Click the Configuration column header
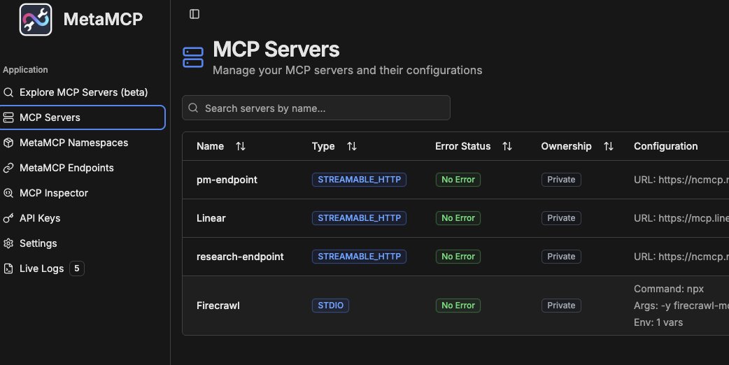The width and height of the screenshot is (729, 365). (x=666, y=146)
